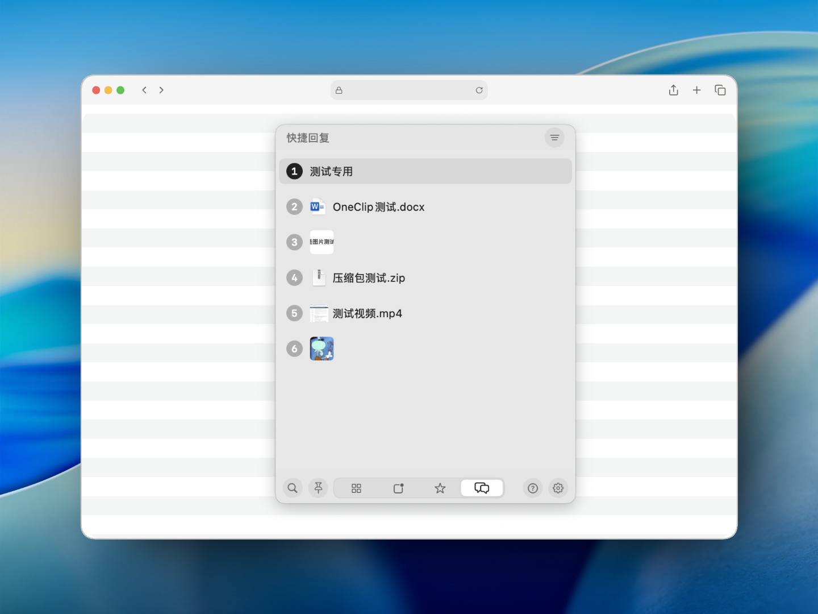Close the browser window with the red button

click(x=96, y=90)
